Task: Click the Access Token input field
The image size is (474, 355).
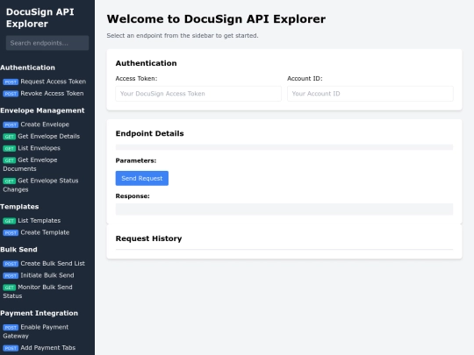Action: point(198,94)
